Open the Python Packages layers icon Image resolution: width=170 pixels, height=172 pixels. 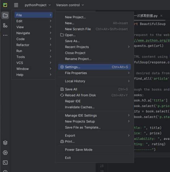(x=5, y=143)
